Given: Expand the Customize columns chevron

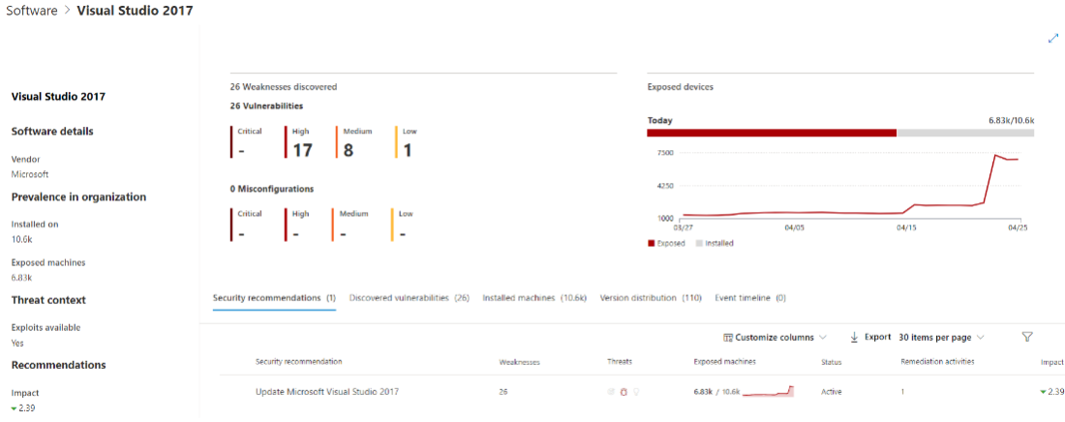Looking at the screenshot, I should pos(823,338).
